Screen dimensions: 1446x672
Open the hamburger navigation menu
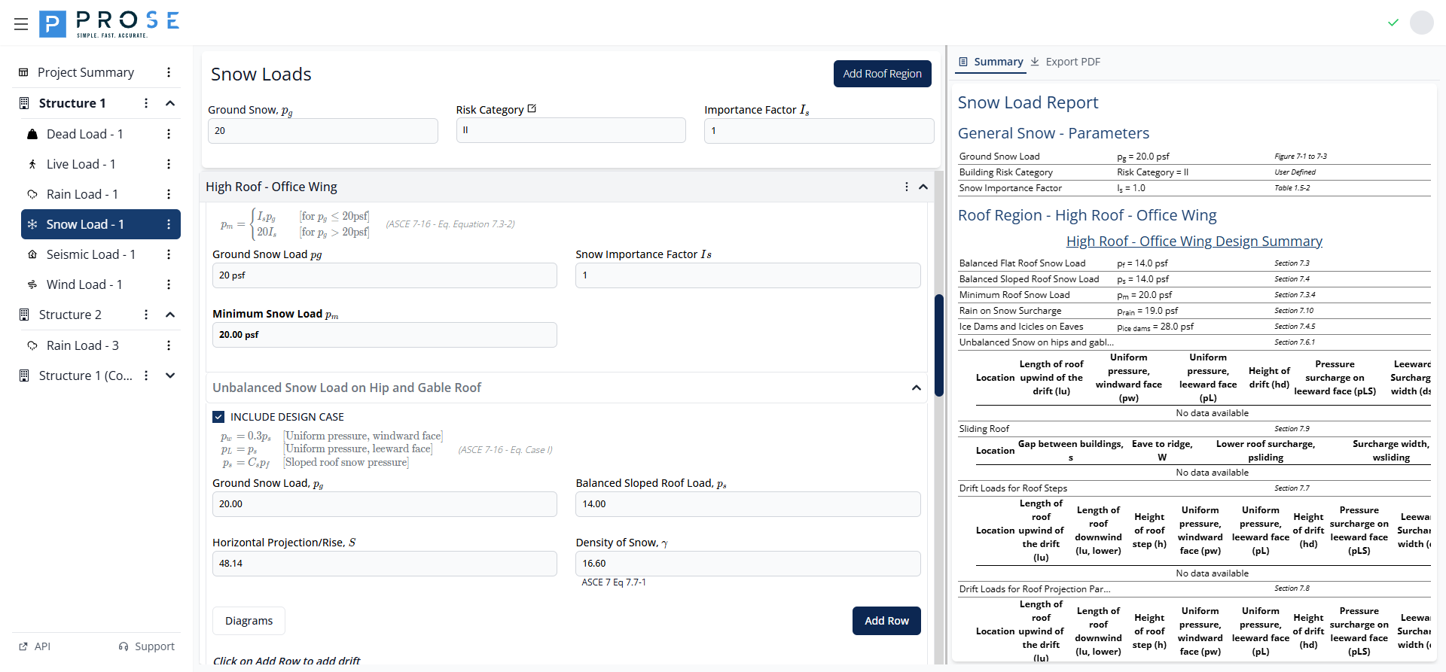click(x=21, y=24)
